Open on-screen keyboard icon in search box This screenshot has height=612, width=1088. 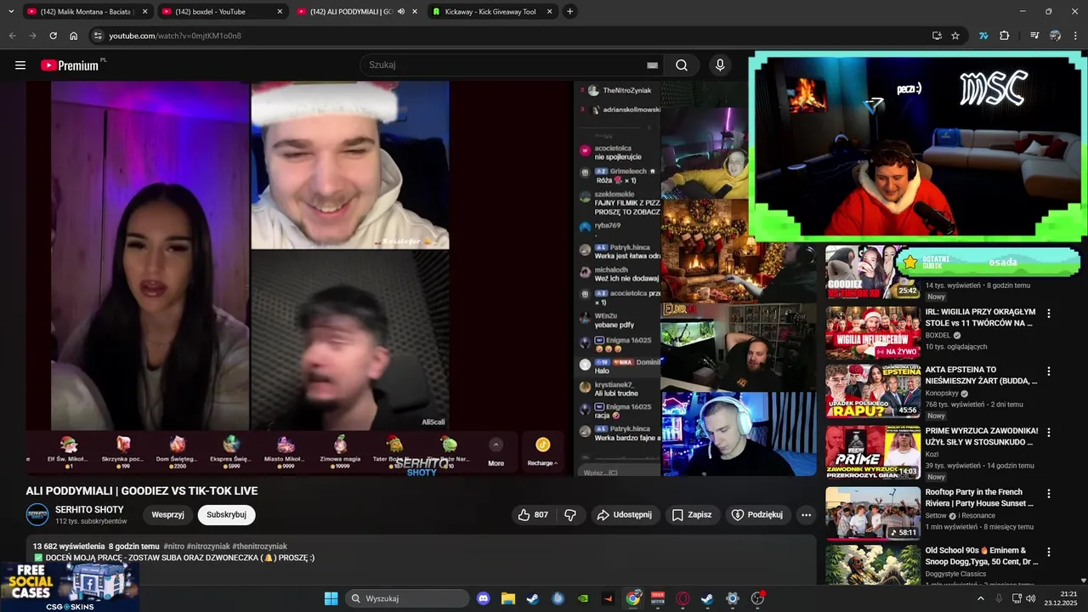pos(652,65)
